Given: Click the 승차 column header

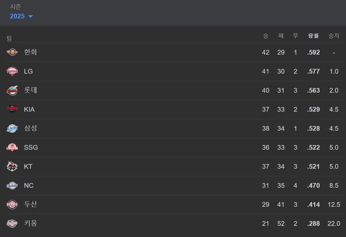Looking at the screenshot, I should coord(334,36).
